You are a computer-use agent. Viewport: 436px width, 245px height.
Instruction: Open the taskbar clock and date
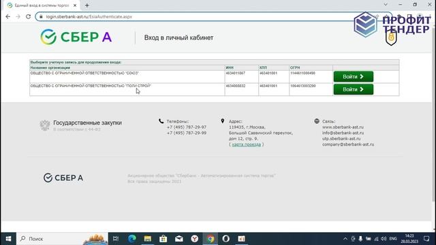click(x=409, y=239)
